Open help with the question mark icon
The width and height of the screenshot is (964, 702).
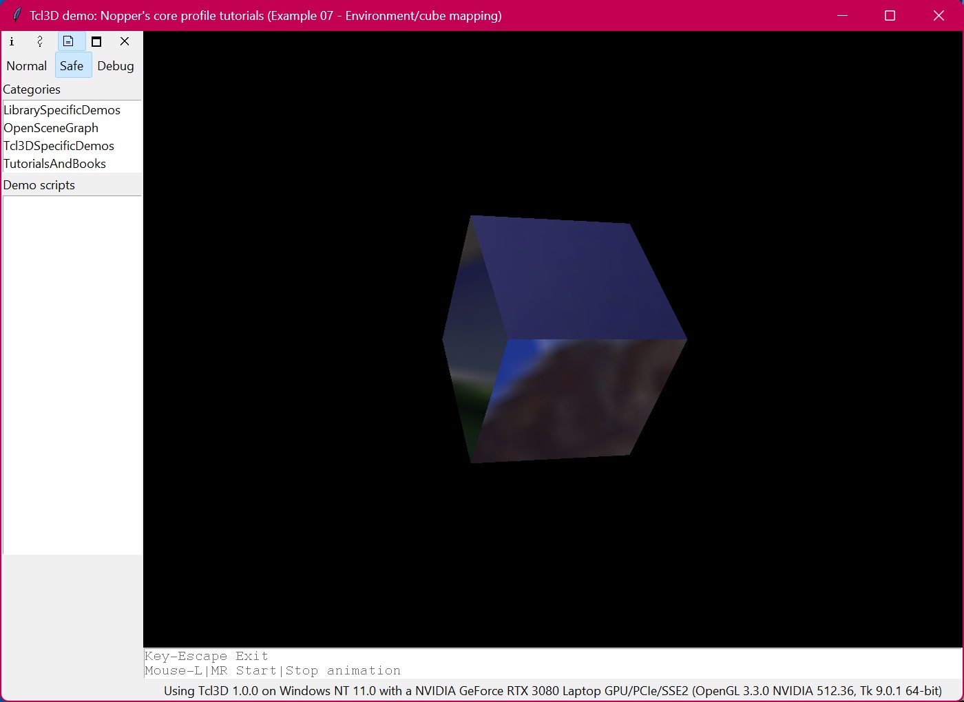tap(40, 41)
